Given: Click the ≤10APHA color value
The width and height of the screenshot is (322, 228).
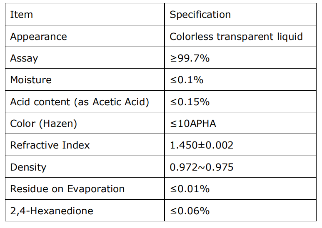Looking at the screenshot, I should coord(193,124).
